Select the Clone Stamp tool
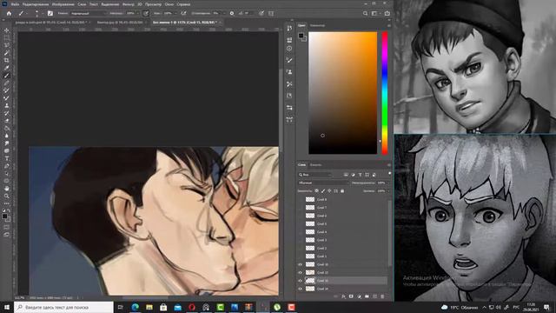This screenshot has width=556, height=313. tap(7, 105)
